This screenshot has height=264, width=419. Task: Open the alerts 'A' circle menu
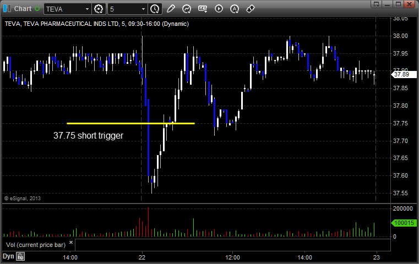click(235, 9)
